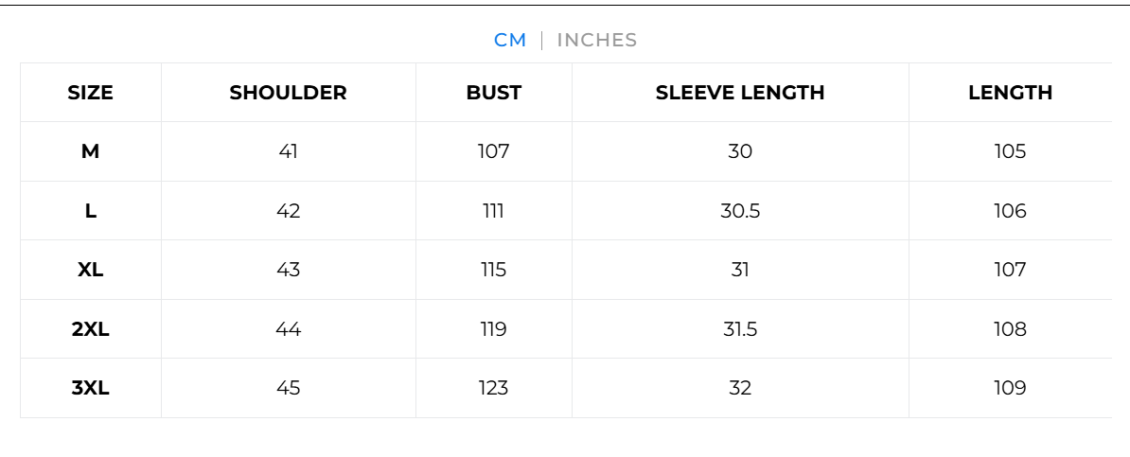The height and width of the screenshot is (457, 1130).
Task: Click the sleeve length value 31.5
Action: point(740,329)
